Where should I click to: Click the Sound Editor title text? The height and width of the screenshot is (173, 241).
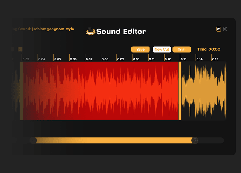point(121,32)
